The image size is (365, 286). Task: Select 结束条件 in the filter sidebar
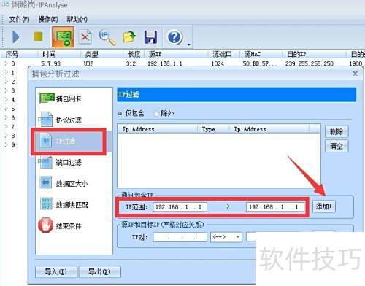(x=61, y=226)
